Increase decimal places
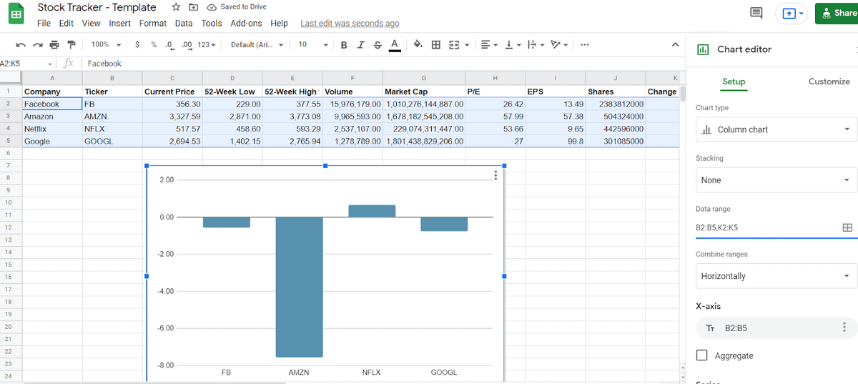The width and height of the screenshot is (858, 384). pos(187,44)
